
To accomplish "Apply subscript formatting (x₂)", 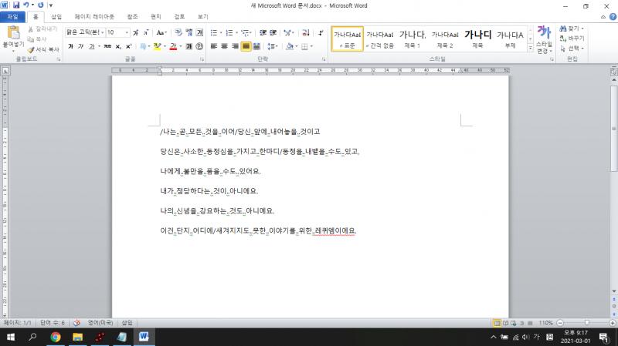I will 118,46.
